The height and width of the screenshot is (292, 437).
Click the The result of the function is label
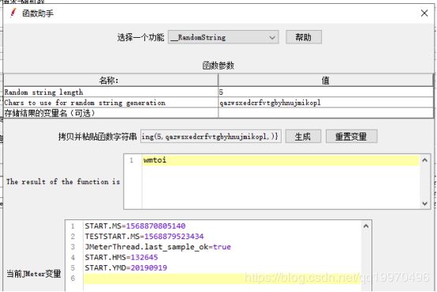(63, 182)
